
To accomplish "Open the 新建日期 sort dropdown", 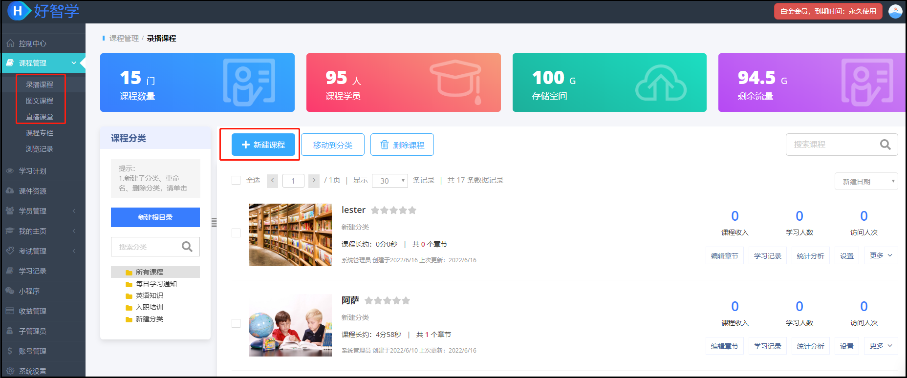I will [x=866, y=181].
